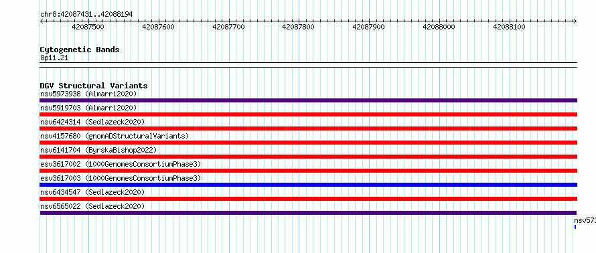Viewport: 596px width, 253px height.
Task: Click ruler position 42088000
Action: coord(439,27)
